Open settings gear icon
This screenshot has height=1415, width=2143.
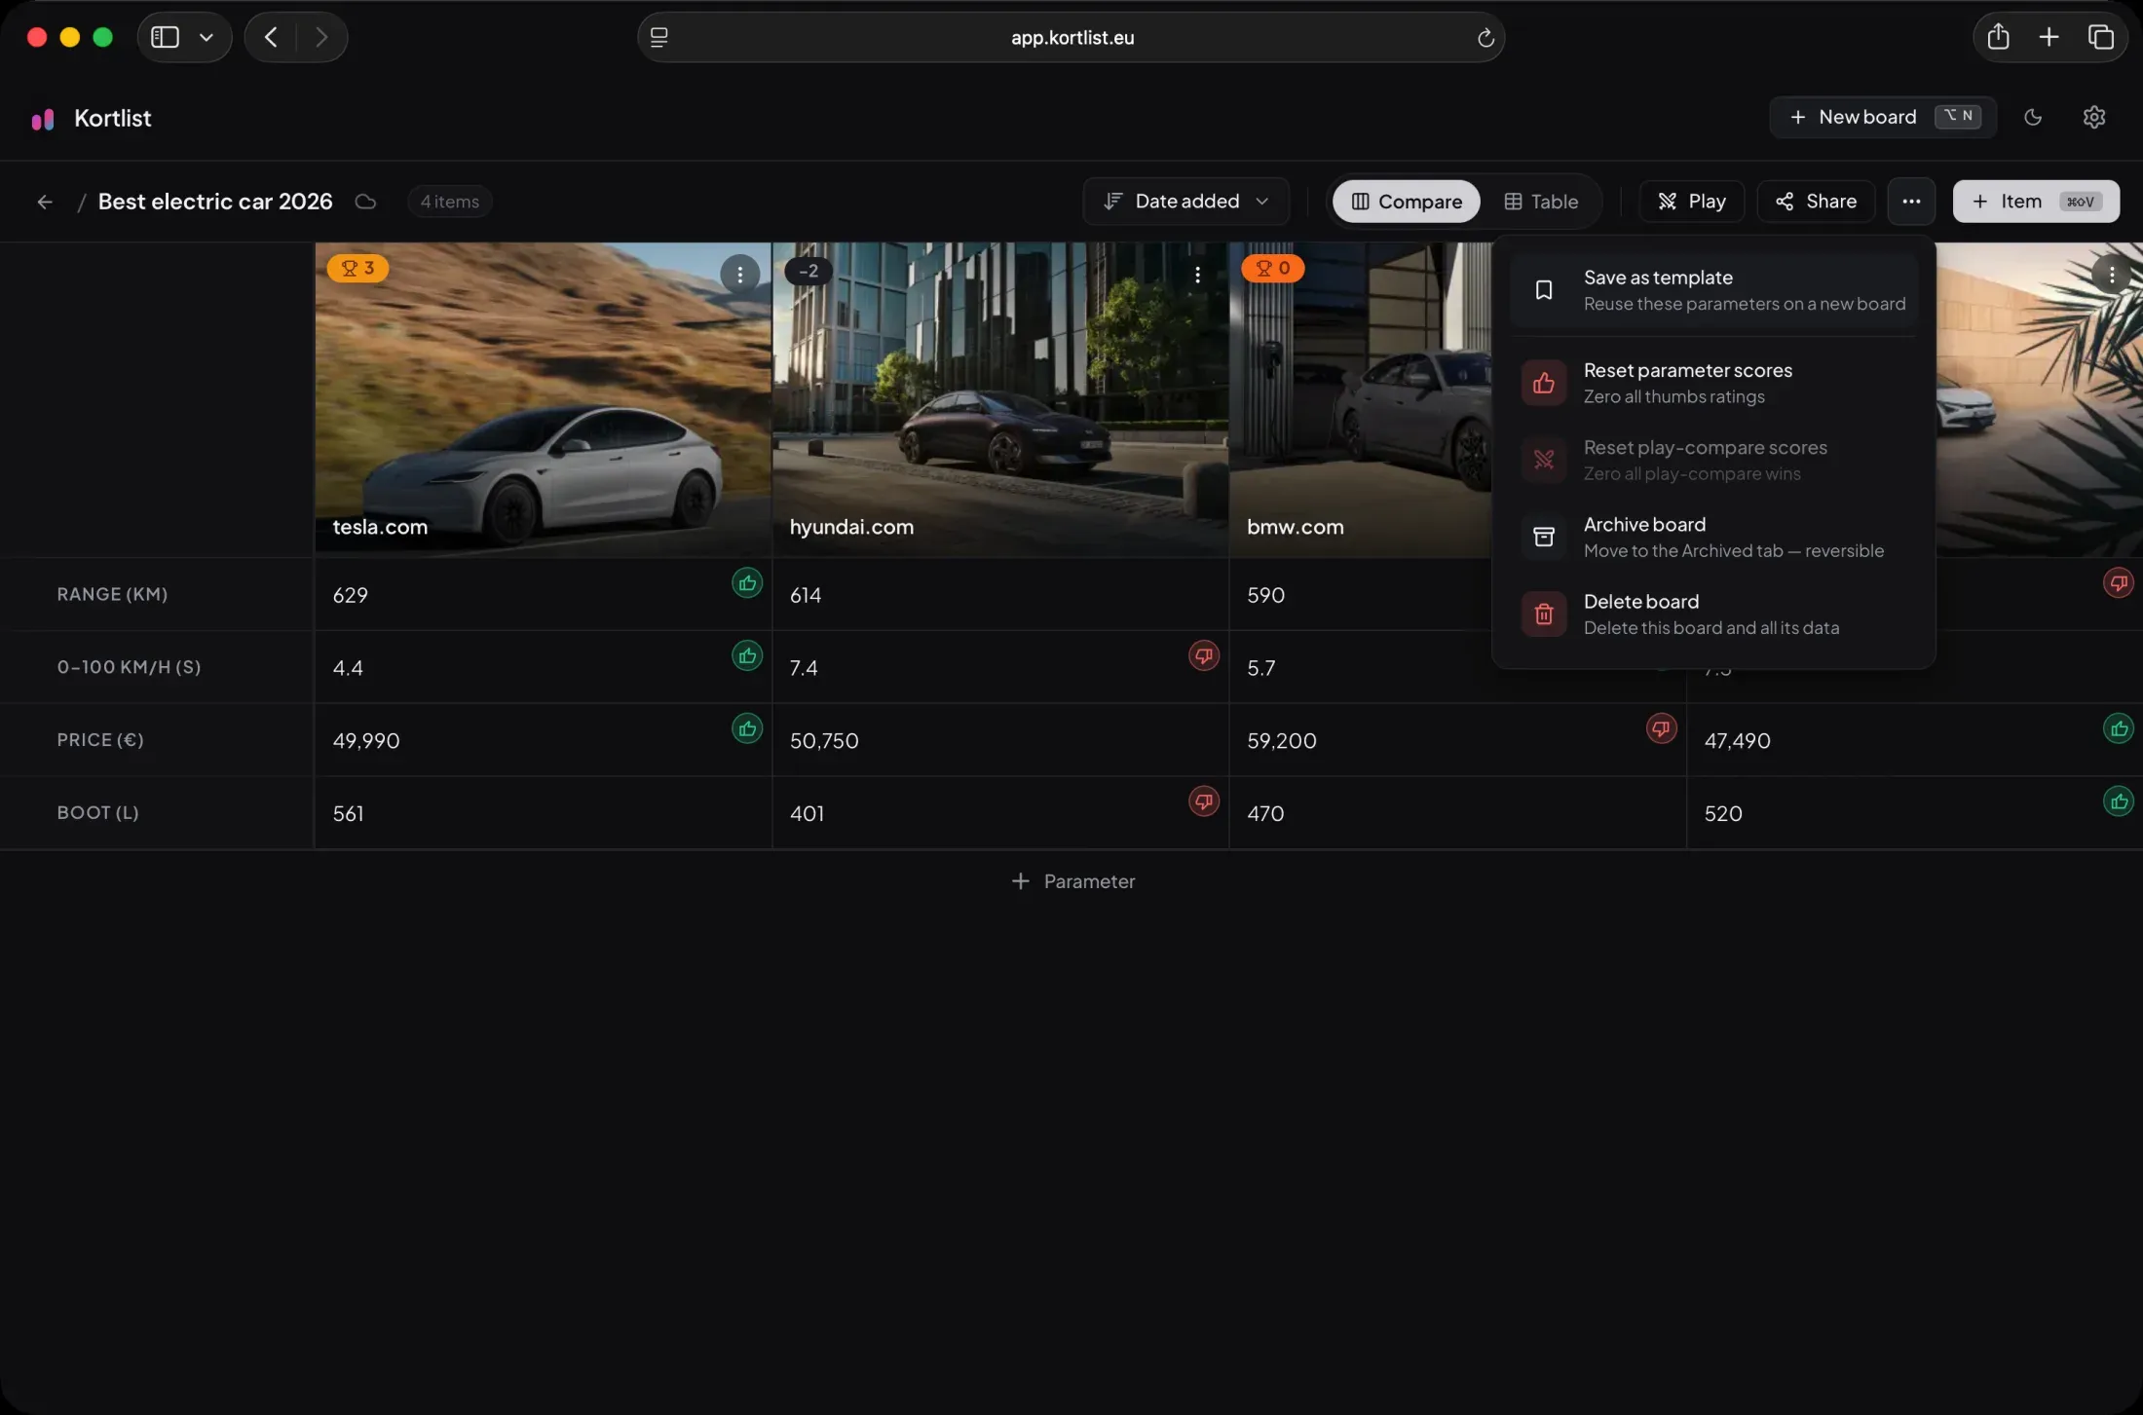(2094, 117)
